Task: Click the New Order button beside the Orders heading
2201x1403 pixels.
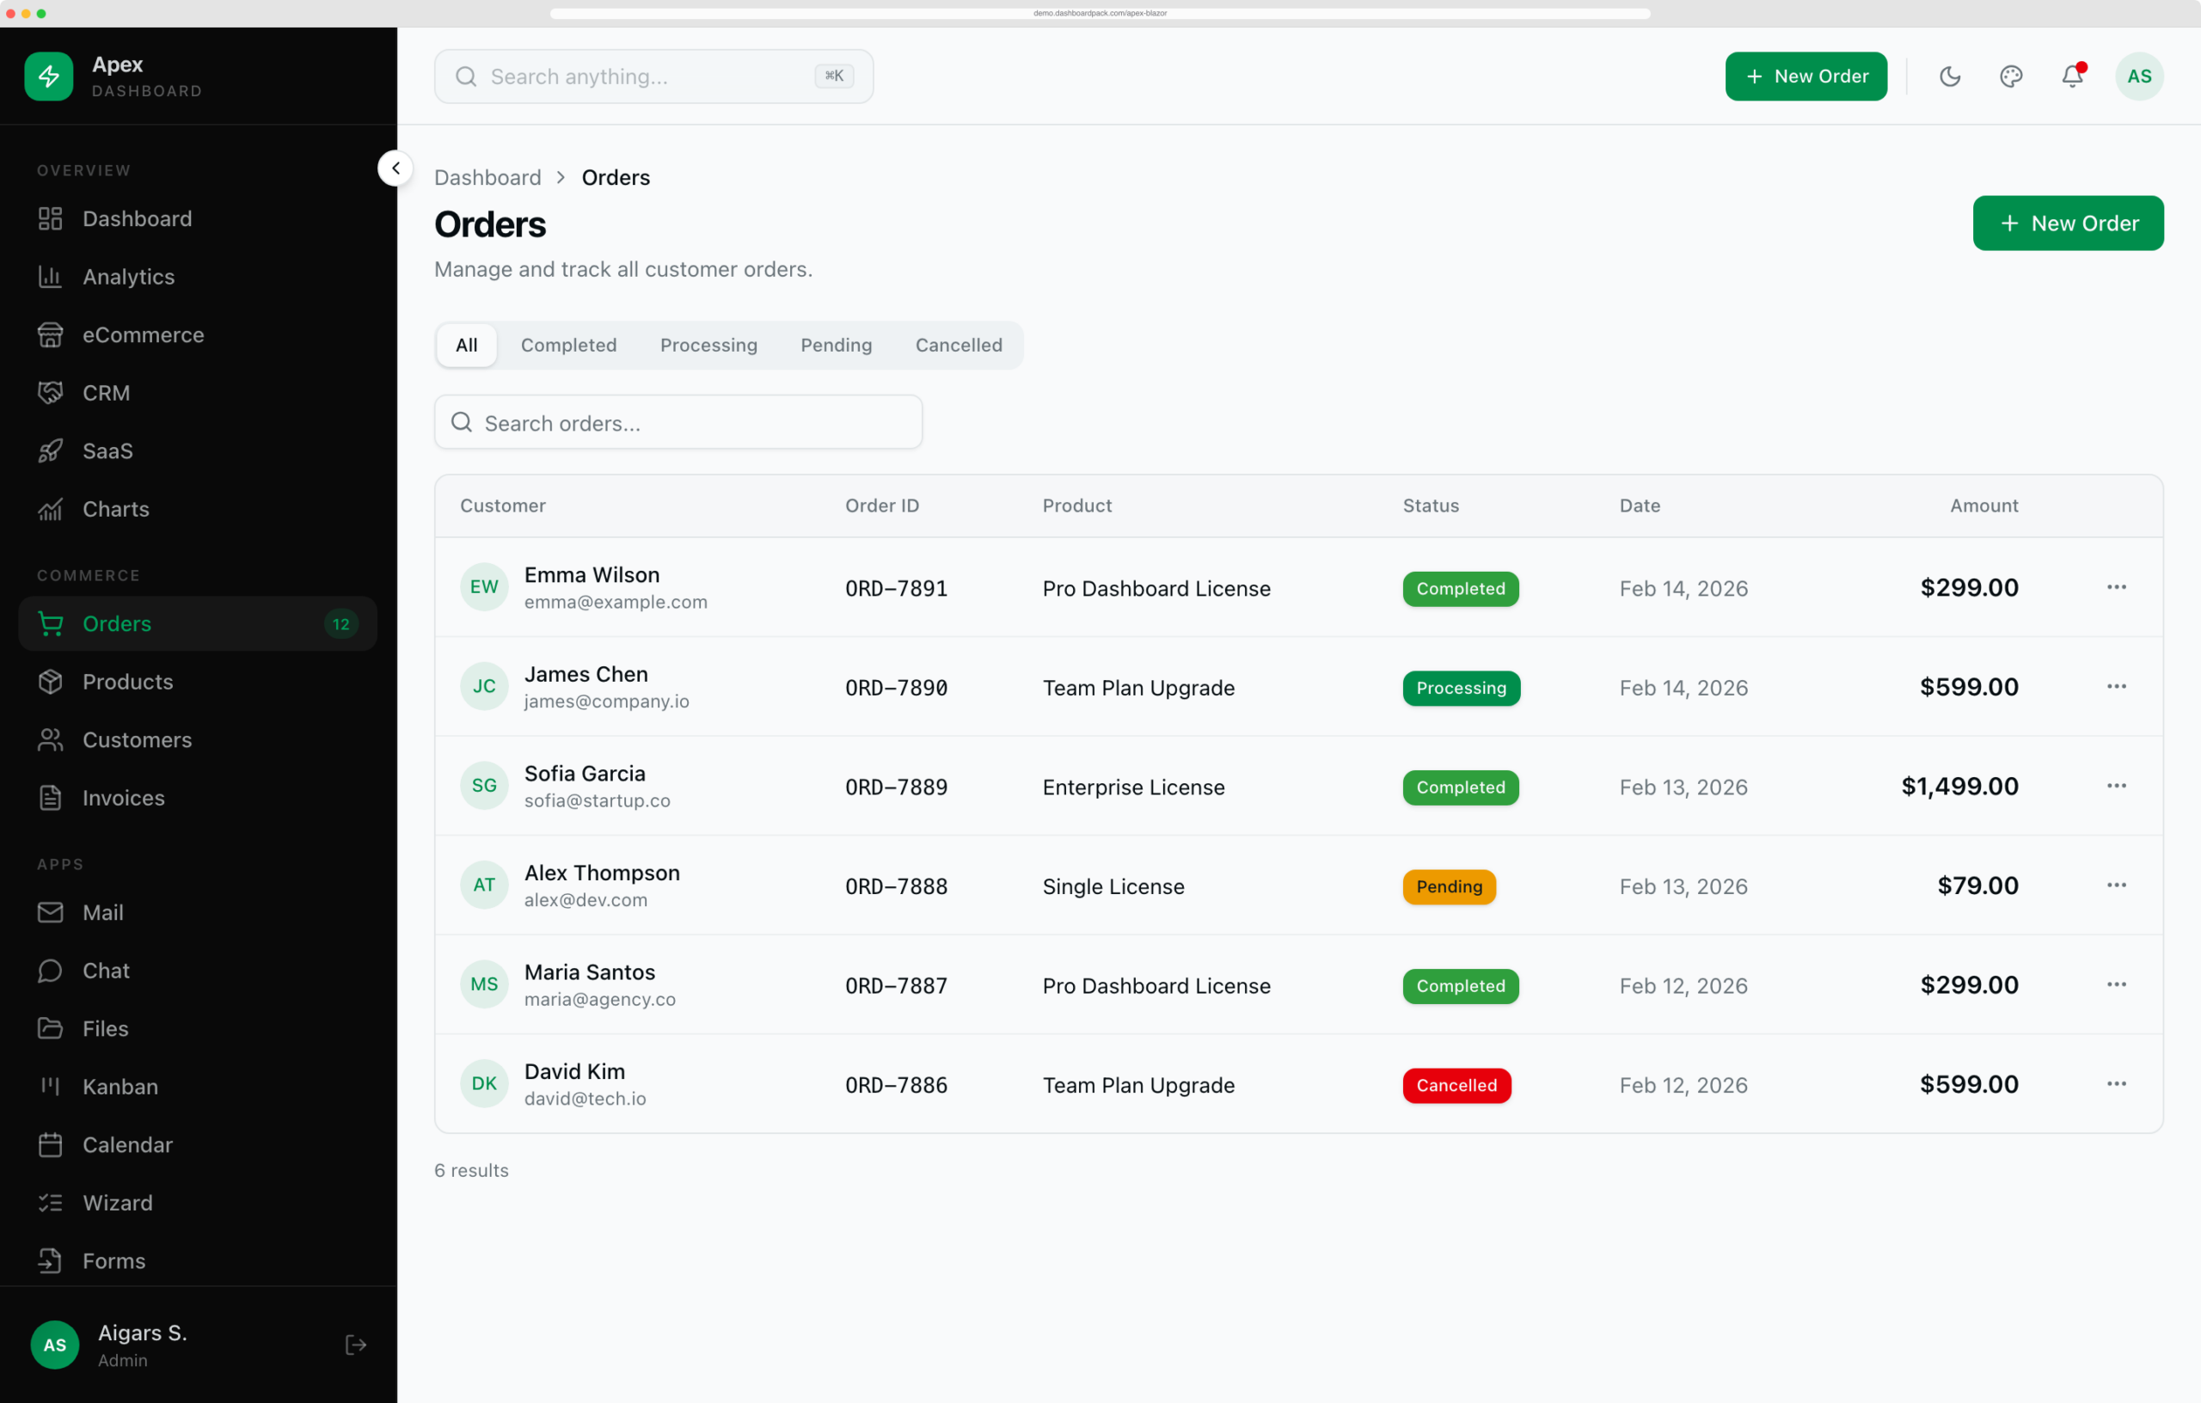Action: [x=2068, y=223]
